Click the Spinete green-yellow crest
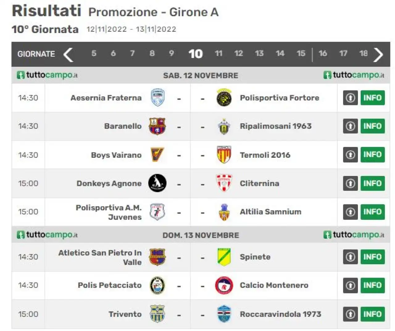Viewport: 395px width, 331px height. pyautogui.click(x=224, y=257)
